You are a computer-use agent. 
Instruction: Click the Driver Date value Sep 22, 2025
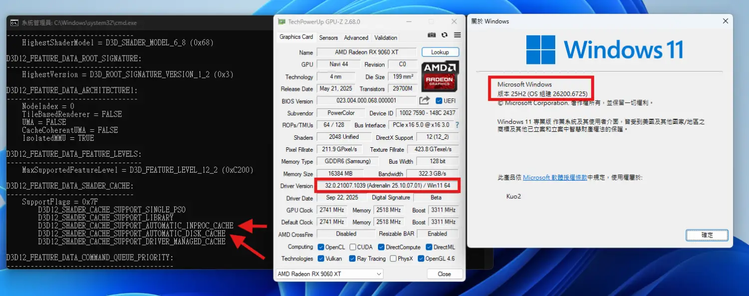[x=342, y=198]
